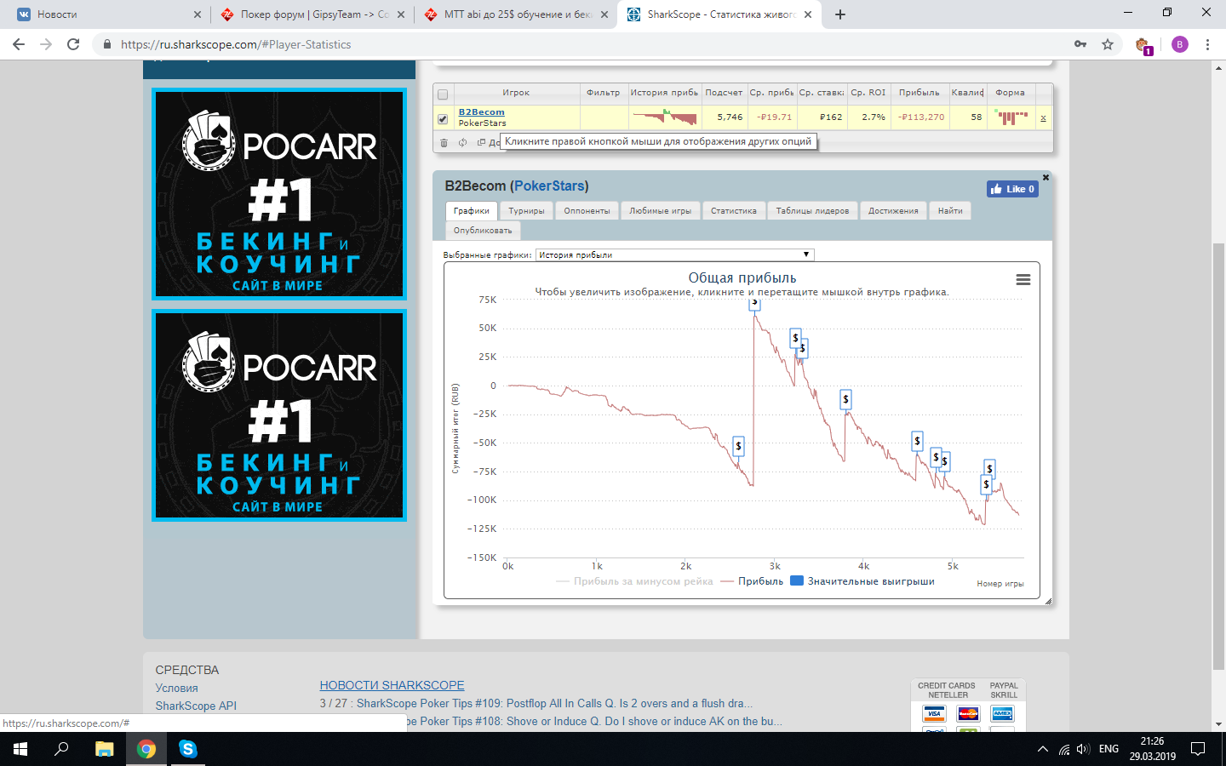The image size is (1226, 766).
Task: Switch to the Любимые игры tab
Action: (660, 211)
